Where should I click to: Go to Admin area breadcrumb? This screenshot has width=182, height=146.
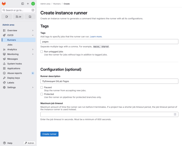tap(45, 4)
